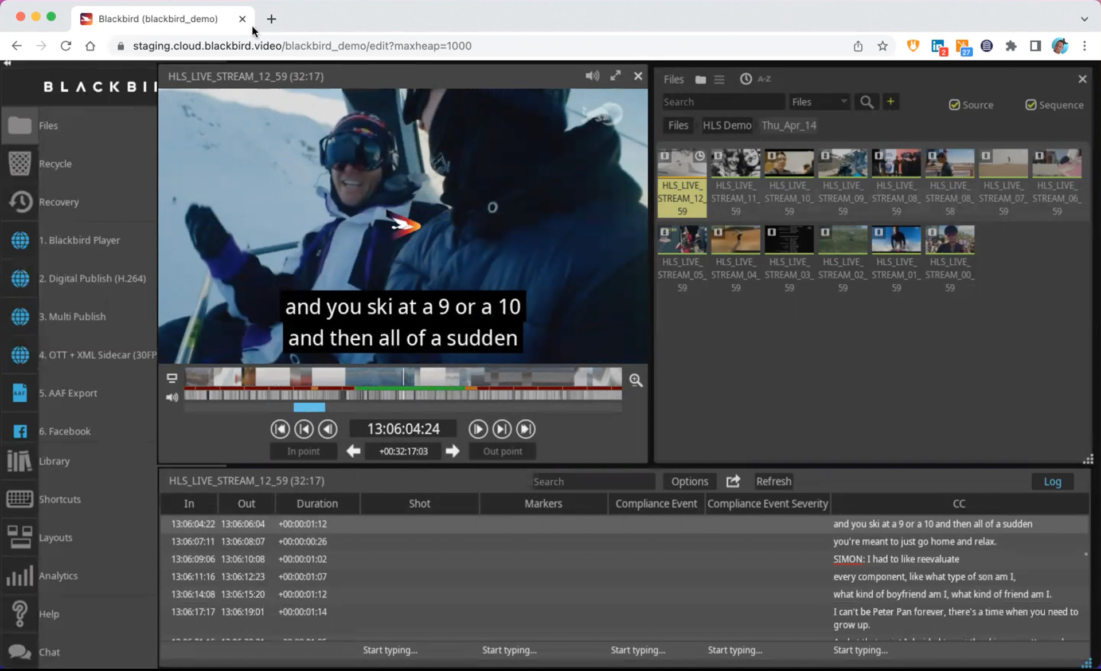Click the timeline zoom magnifier icon
1101x671 pixels.
[x=635, y=380]
